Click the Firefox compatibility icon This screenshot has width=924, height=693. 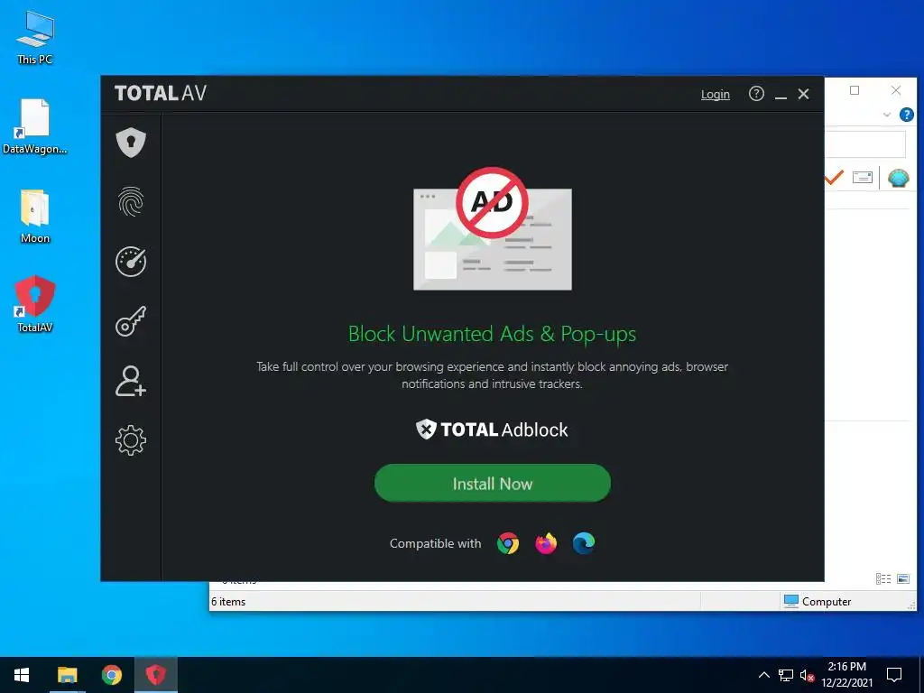coord(546,543)
